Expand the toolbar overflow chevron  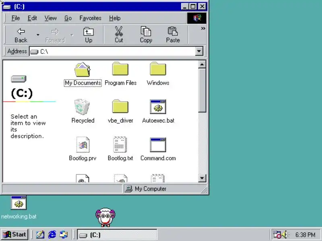[x=203, y=29]
